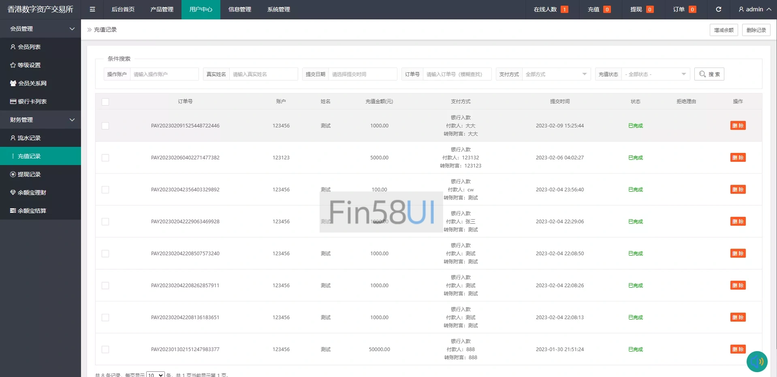The width and height of the screenshot is (777, 377).
Task: Switch to the 系统管理 tab
Action: [278, 9]
